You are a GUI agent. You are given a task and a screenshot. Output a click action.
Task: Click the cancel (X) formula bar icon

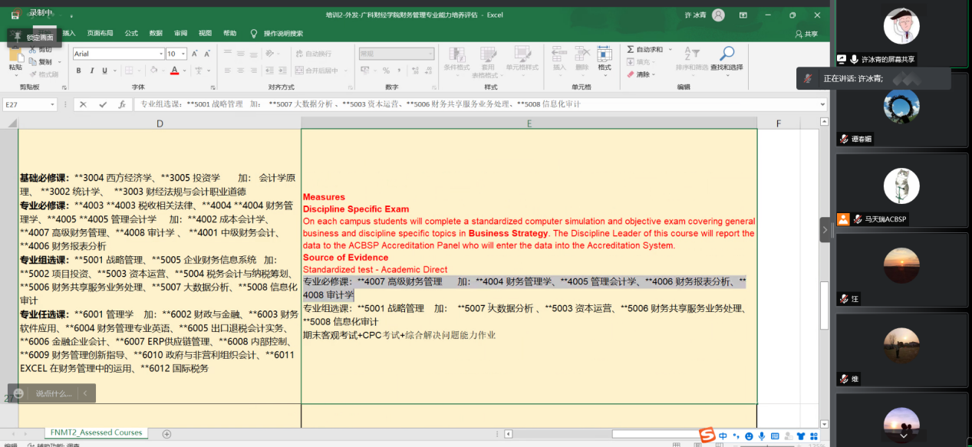coord(83,104)
